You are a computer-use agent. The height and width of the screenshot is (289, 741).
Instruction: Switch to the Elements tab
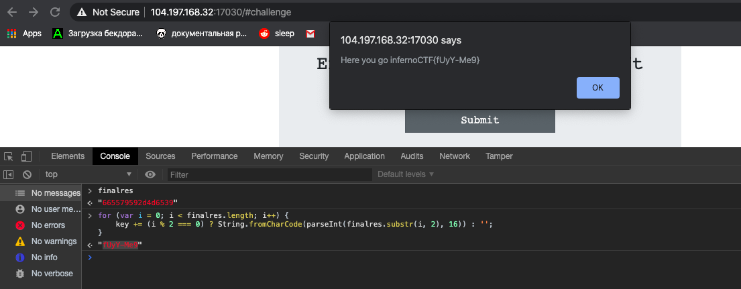click(x=68, y=156)
